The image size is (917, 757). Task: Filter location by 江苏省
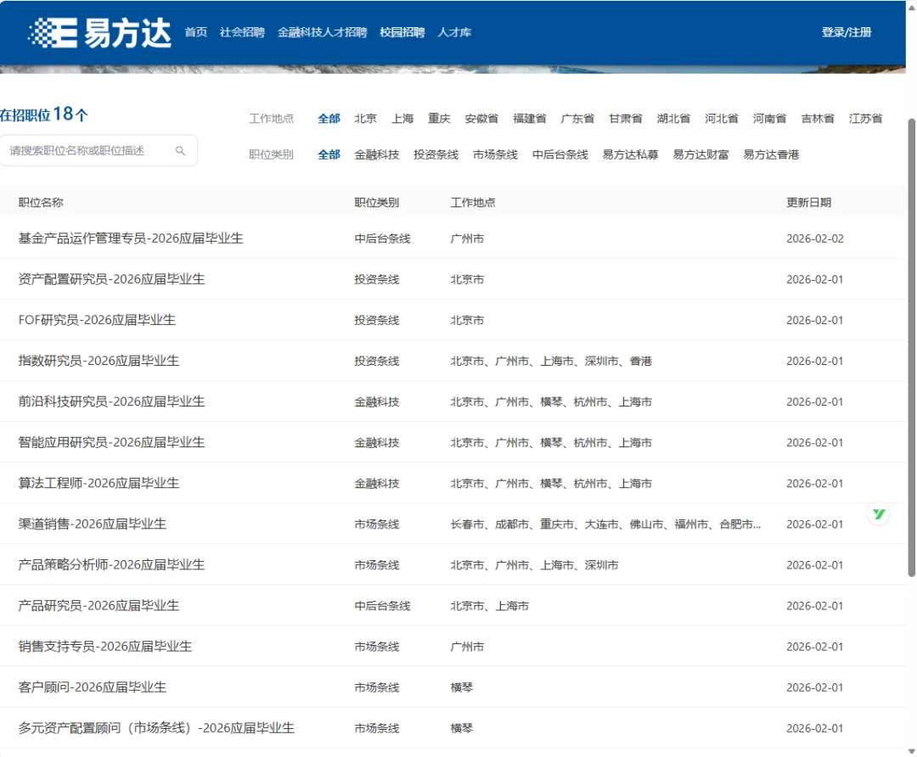[865, 119]
